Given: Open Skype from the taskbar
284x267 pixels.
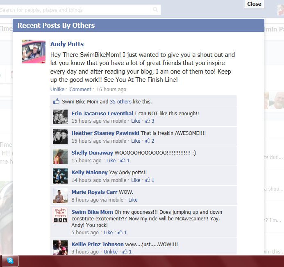Looking at the screenshot, I should click(10, 261).
